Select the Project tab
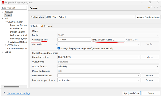This screenshot has height=96, width=161. coord(35,26)
